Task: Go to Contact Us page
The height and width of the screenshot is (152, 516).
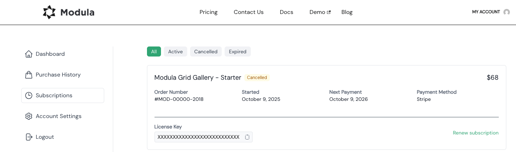Action: coord(249,12)
